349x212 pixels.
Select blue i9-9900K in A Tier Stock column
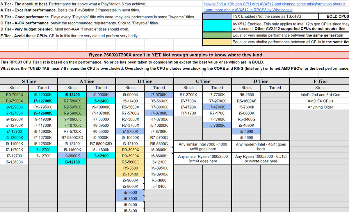[72, 156]
